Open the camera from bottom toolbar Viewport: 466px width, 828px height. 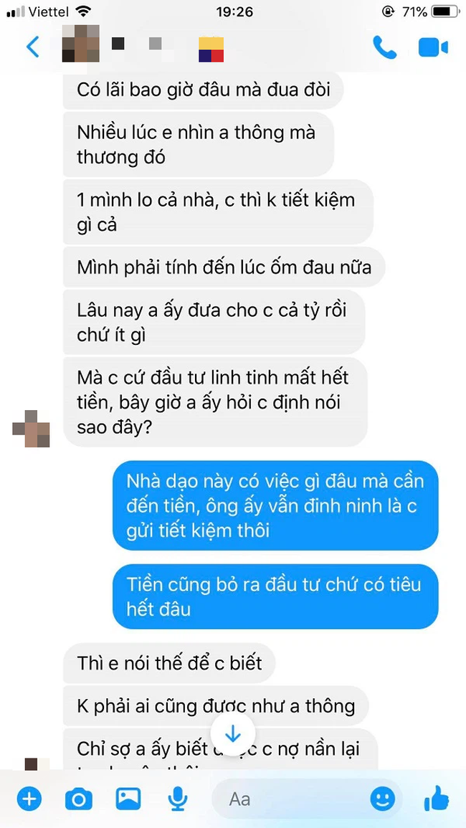coord(79,799)
